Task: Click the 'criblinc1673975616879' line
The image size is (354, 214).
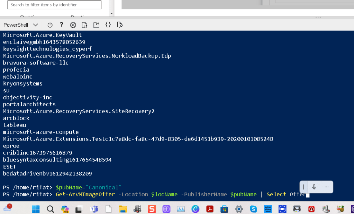Action: pos(37,153)
